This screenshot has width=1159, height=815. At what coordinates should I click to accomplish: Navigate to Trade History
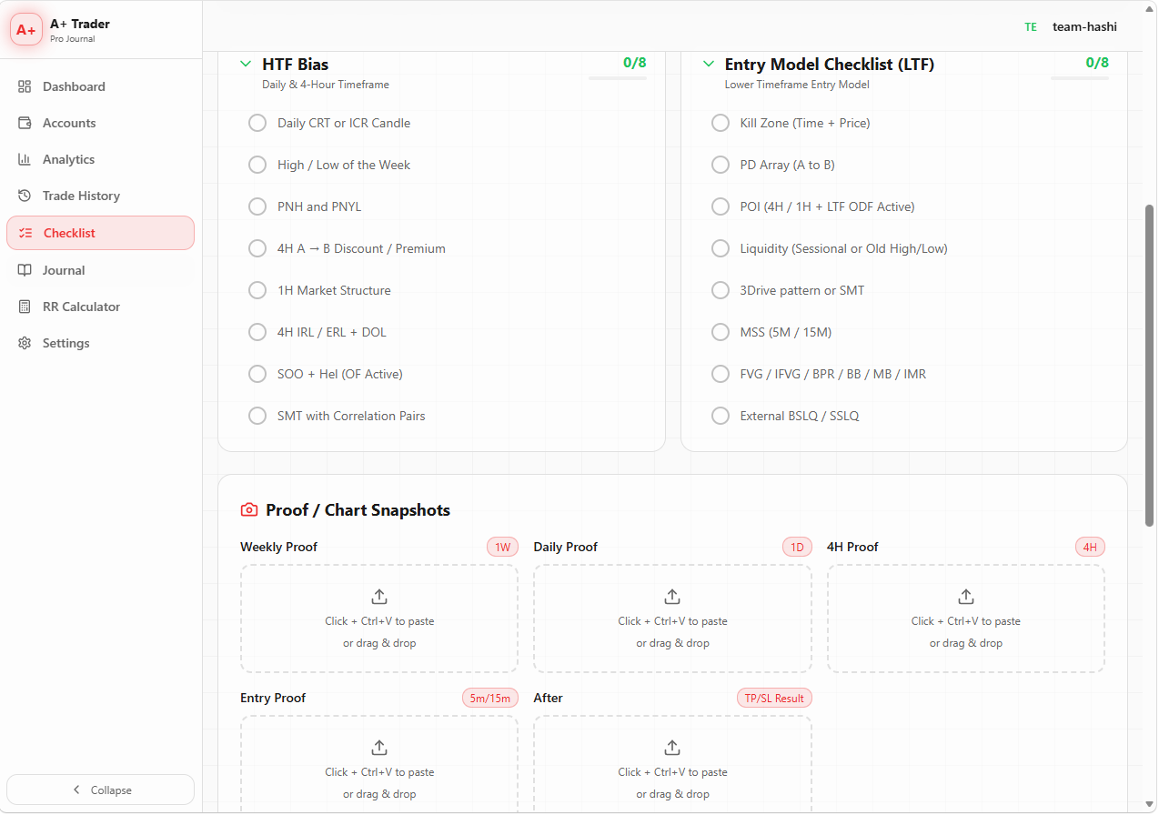(x=100, y=196)
